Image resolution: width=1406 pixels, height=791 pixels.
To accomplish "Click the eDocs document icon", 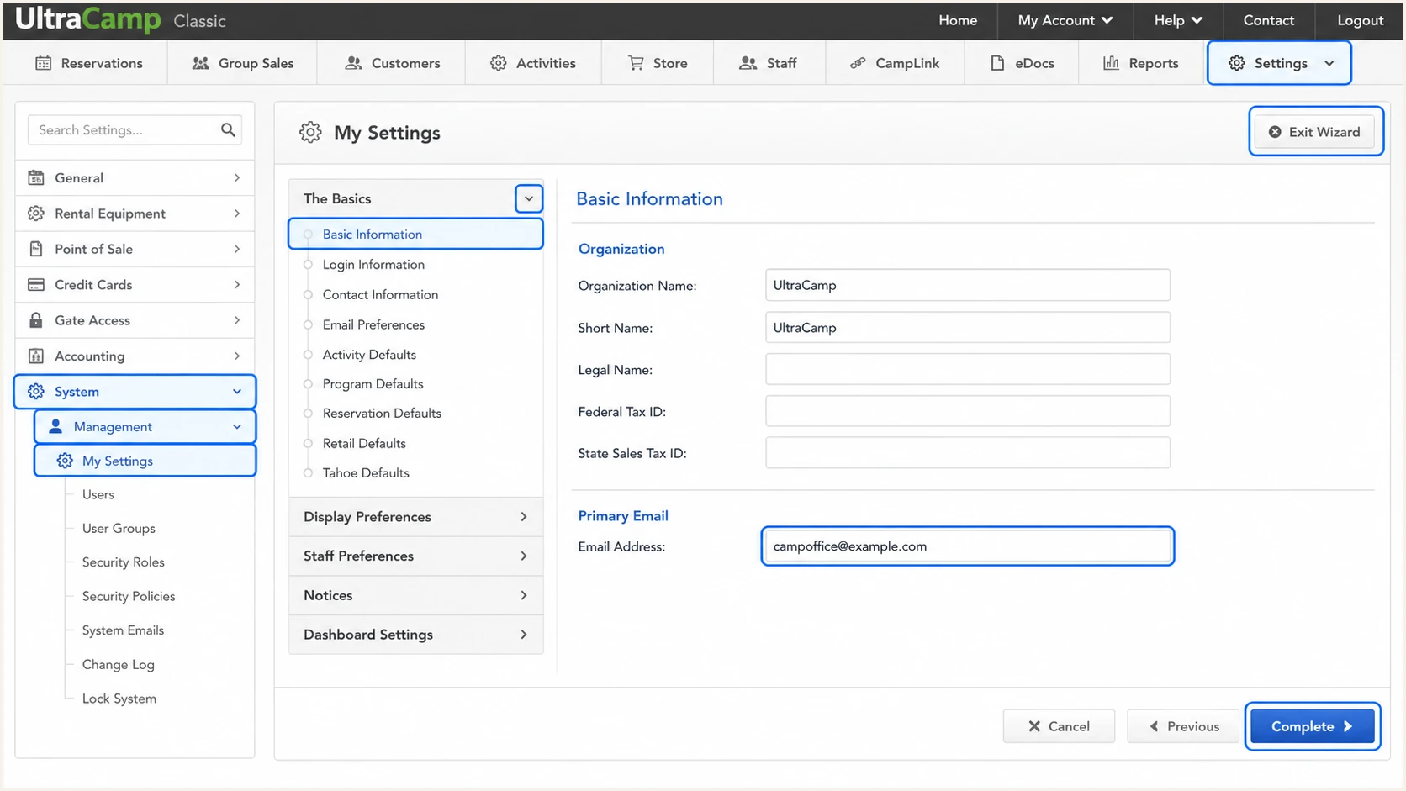I will [997, 63].
